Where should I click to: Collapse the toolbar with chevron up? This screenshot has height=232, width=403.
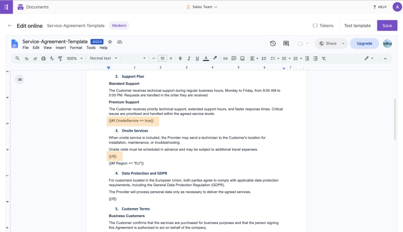(385, 59)
